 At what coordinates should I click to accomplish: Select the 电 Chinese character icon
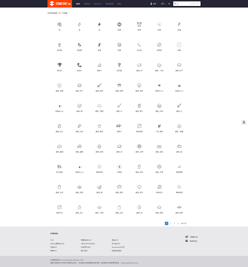pyautogui.click(x=60, y=24)
